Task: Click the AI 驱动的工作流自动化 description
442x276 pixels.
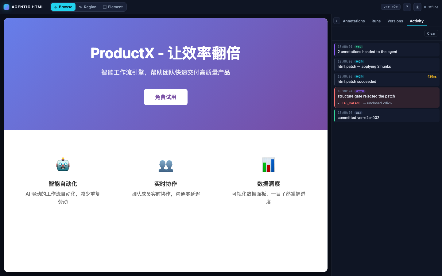Action: pyautogui.click(x=63, y=198)
